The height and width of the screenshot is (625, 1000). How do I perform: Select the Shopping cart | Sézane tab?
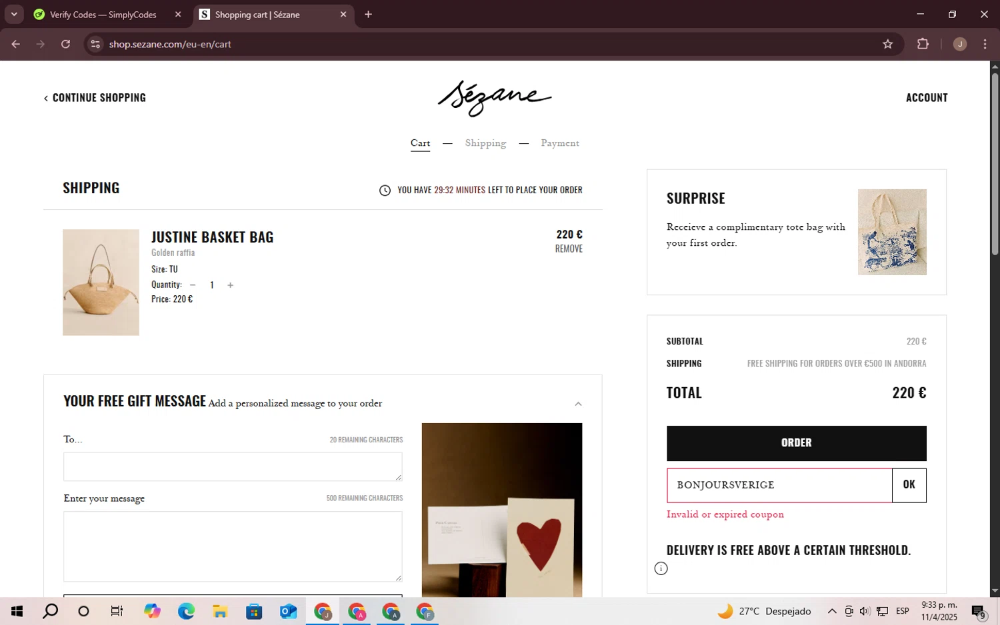click(x=274, y=14)
